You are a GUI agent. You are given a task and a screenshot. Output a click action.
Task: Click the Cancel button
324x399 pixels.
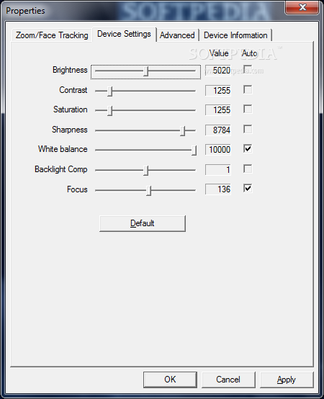(228, 380)
